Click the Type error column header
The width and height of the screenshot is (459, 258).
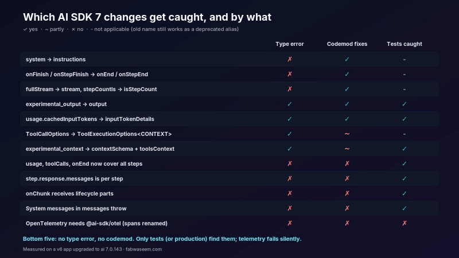(x=290, y=44)
